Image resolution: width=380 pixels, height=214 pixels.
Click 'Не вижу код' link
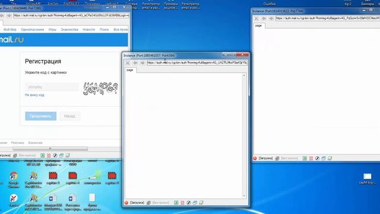click(x=34, y=95)
